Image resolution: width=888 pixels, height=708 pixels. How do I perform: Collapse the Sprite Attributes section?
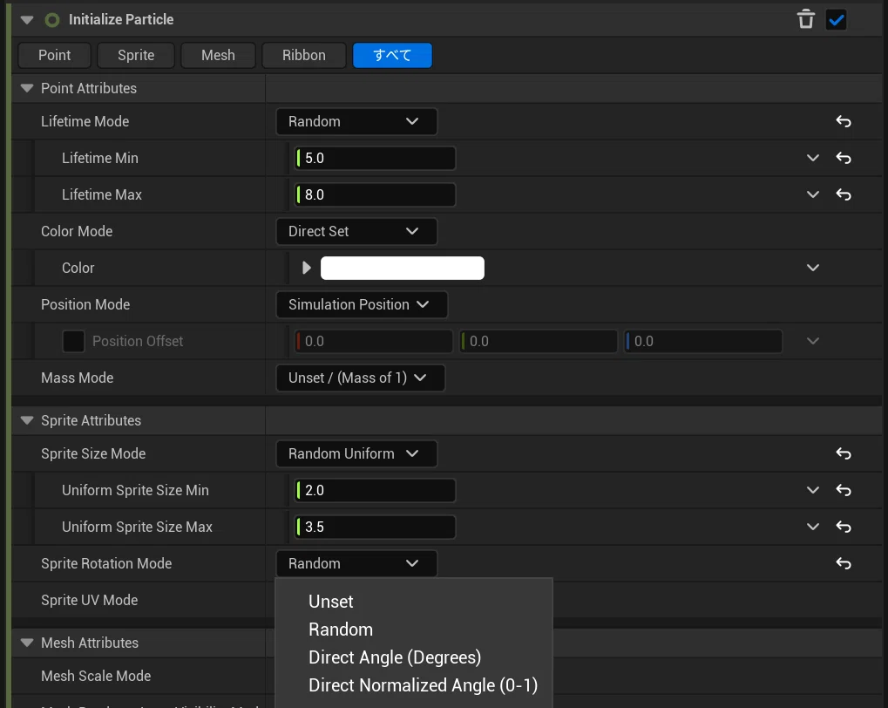tap(27, 420)
